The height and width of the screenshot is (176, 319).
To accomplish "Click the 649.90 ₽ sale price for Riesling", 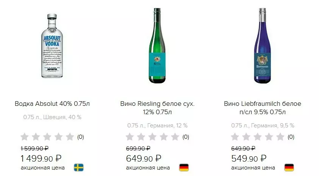I will (x=143, y=158).
